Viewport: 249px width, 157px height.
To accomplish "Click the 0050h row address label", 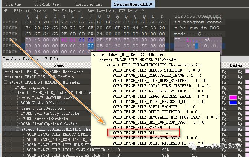I will pyautogui.click(x=11, y=22).
